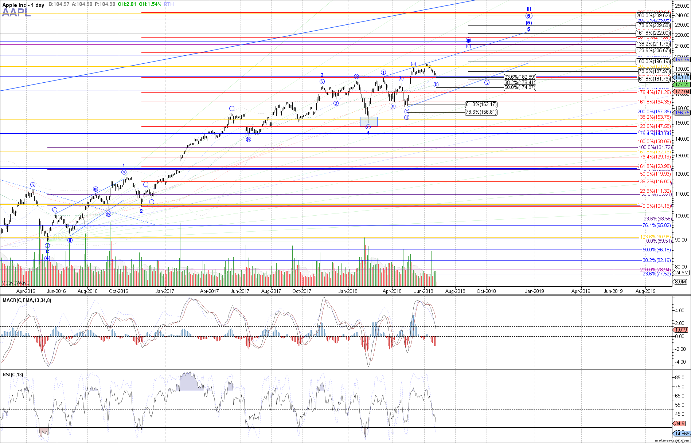The image size is (691, 443).
Task: Click the 78.6%(156.81) retracement label
Action: 481,112
